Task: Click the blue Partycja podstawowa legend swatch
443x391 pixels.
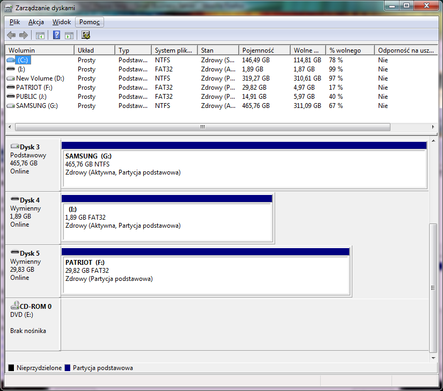Action: coord(67,368)
